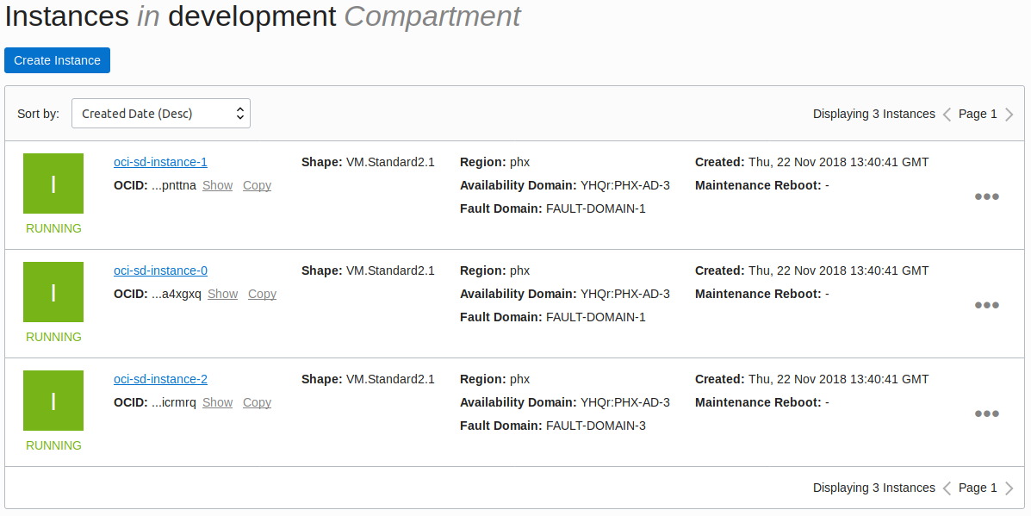Click the green icon for oci-sd-instance-2
1031x516 pixels.
coord(53,401)
